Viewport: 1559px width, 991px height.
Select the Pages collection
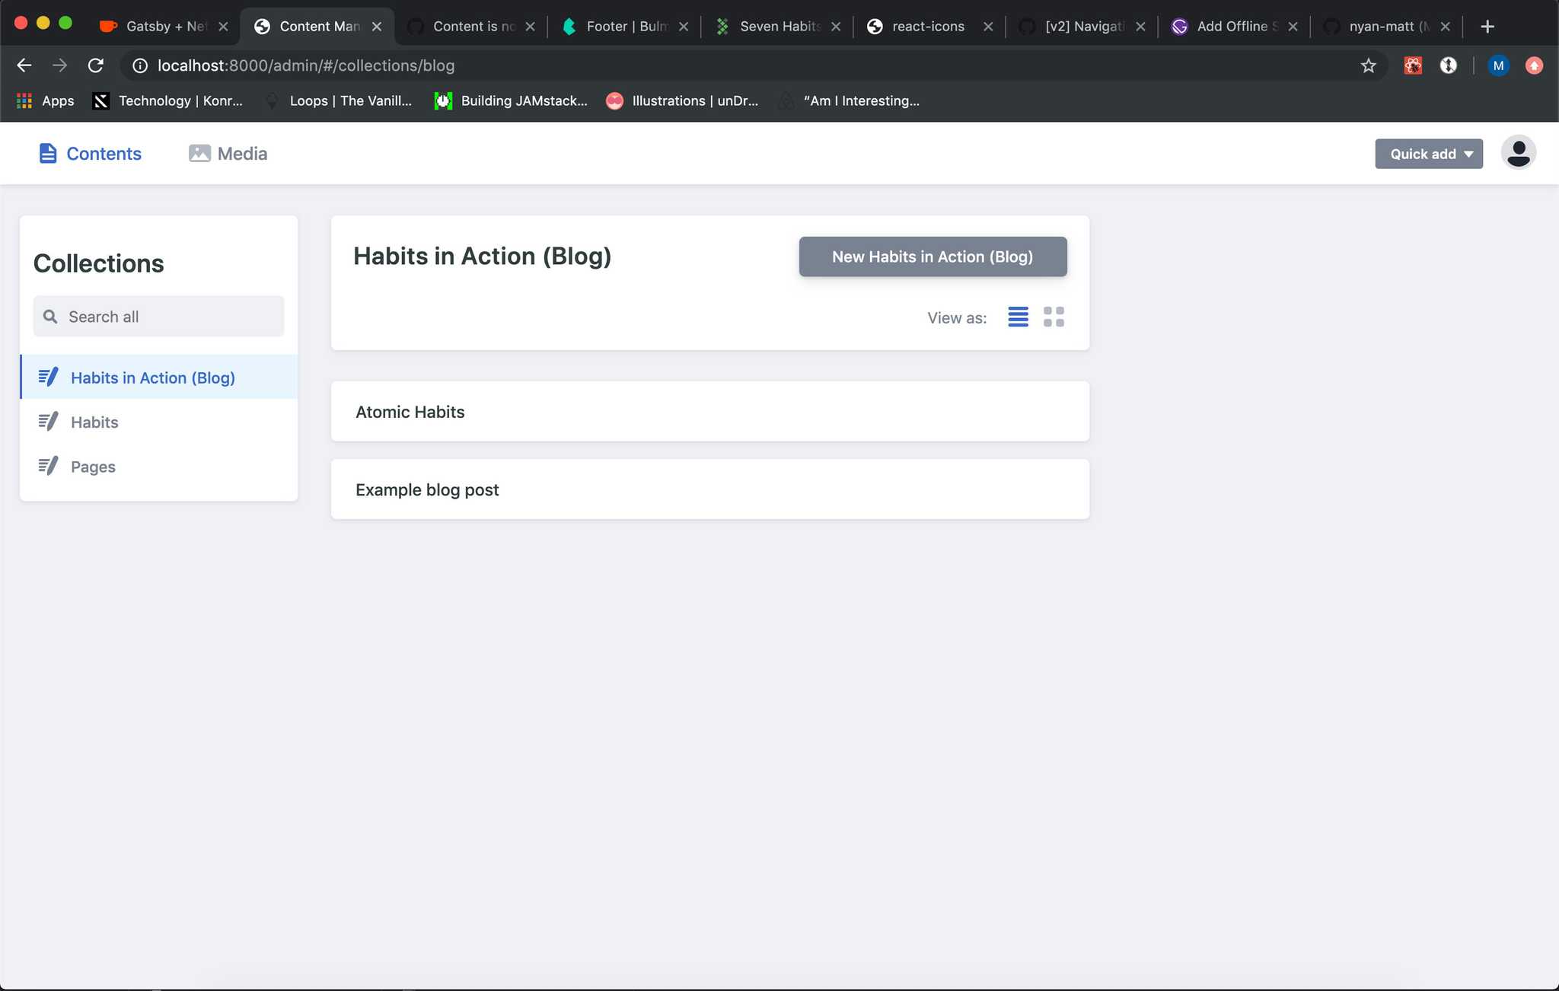click(x=159, y=467)
